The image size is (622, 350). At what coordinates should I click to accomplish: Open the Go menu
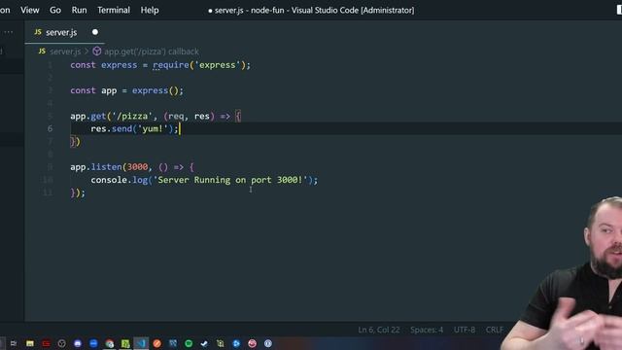coord(55,10)
